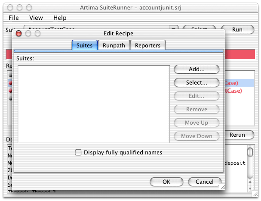261x201 pixels.
Task: Open the File menu
Action: 13,18
